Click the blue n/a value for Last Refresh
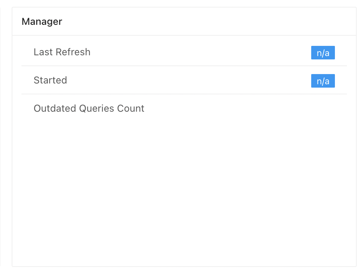 click(322, 53)
